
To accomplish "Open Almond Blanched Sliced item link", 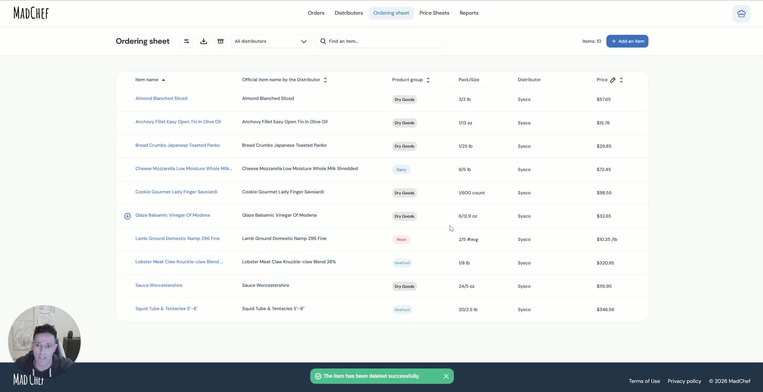I will (161, 98).
